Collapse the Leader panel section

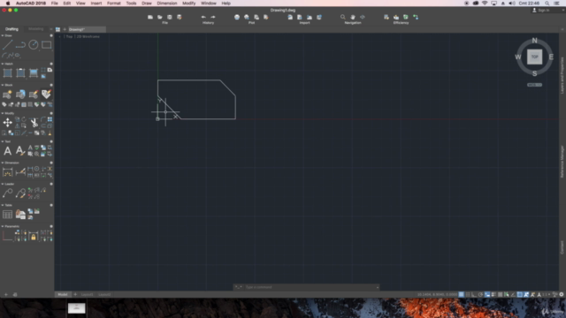pyautogui.click(x=3, y=184)
